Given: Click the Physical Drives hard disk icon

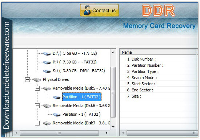Looking at the screenshot, I should pyautogui.click(x=37, y=80).
